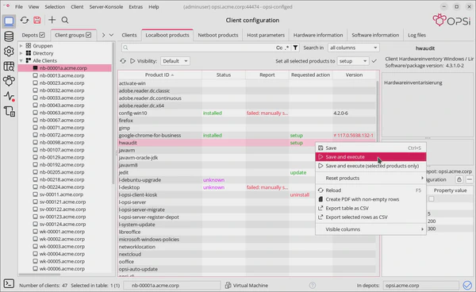This screenshot has height=292, width=476.
Task: Click the minus icon beside the lock
Action: point(470,179)
